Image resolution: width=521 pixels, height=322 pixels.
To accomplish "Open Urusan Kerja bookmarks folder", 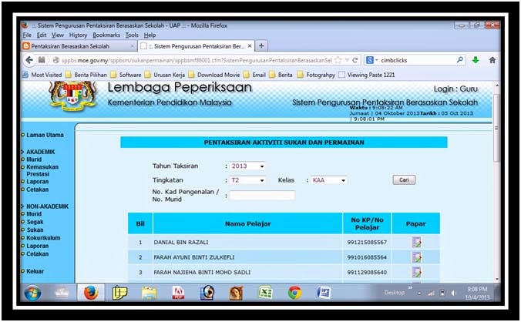I will pyautogui.click(x=165, y=75).
